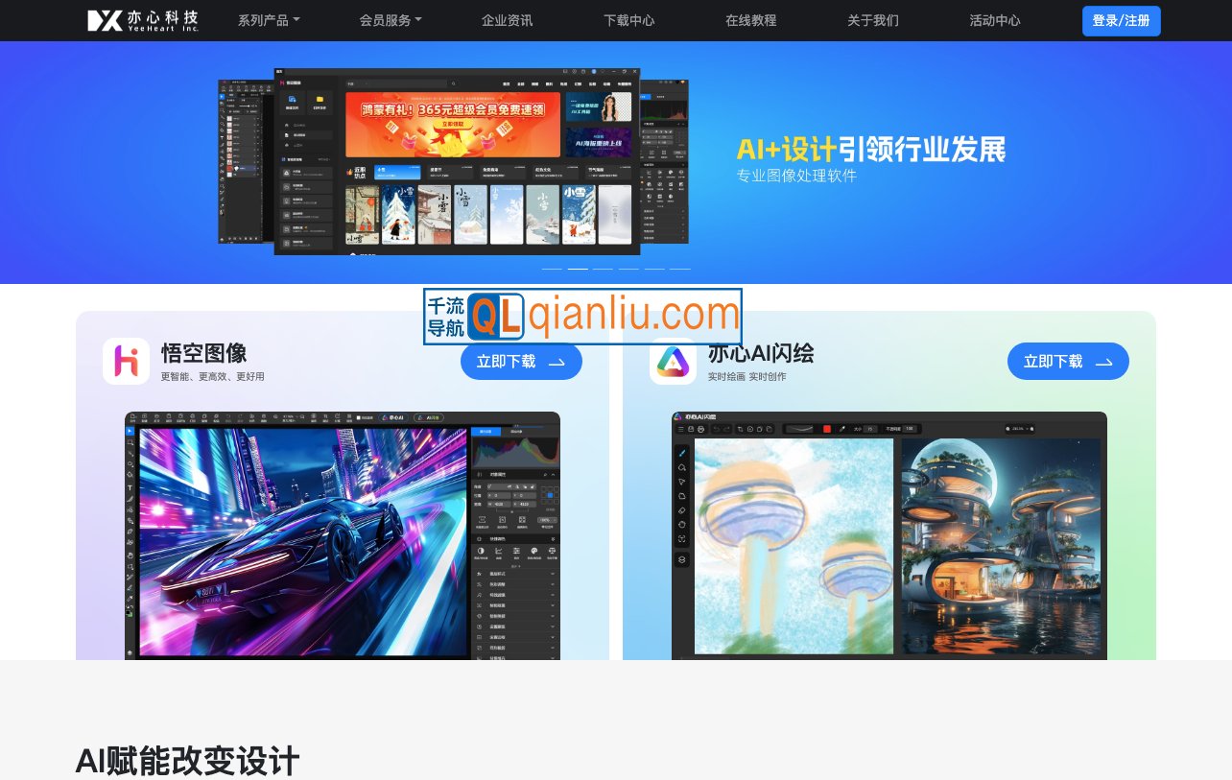This screenshot has height=780, width=1232.
Task: Pick the eyedropper tool in AI闪绘 top bar
Action: pos(842,429)
